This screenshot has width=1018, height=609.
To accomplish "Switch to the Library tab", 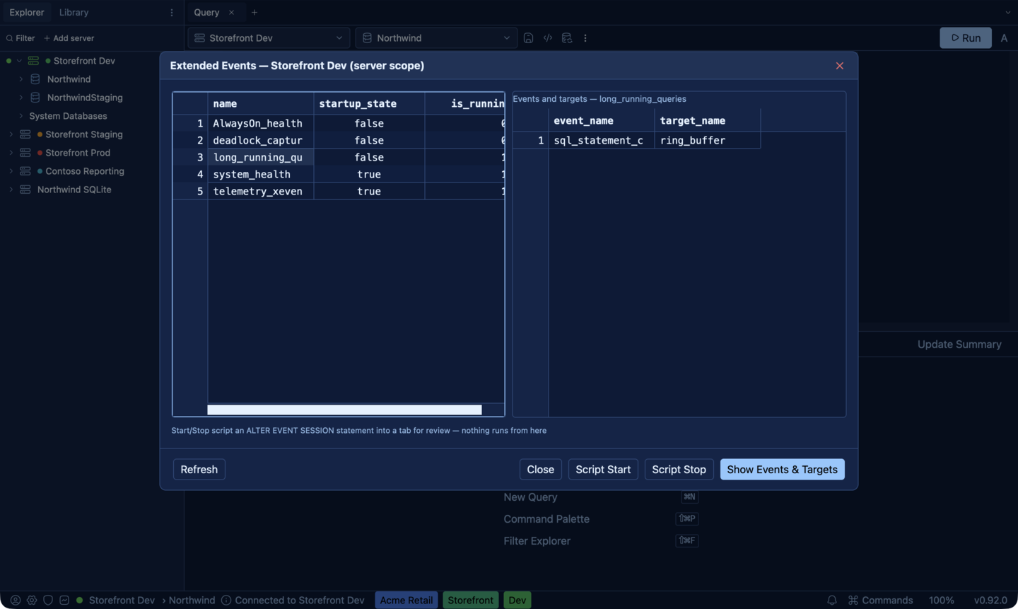I will 74,13.
